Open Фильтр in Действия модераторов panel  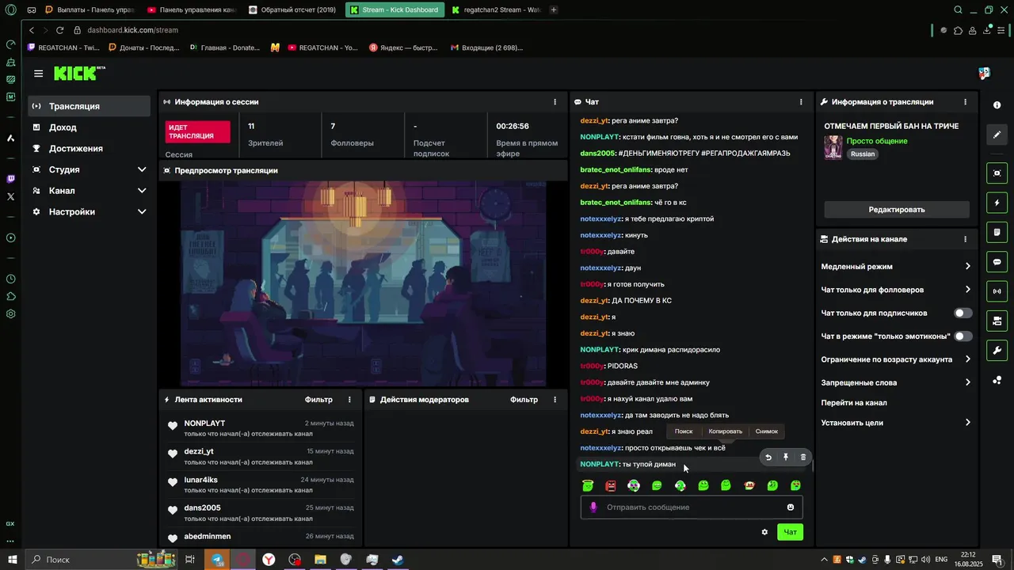(524, 400)
